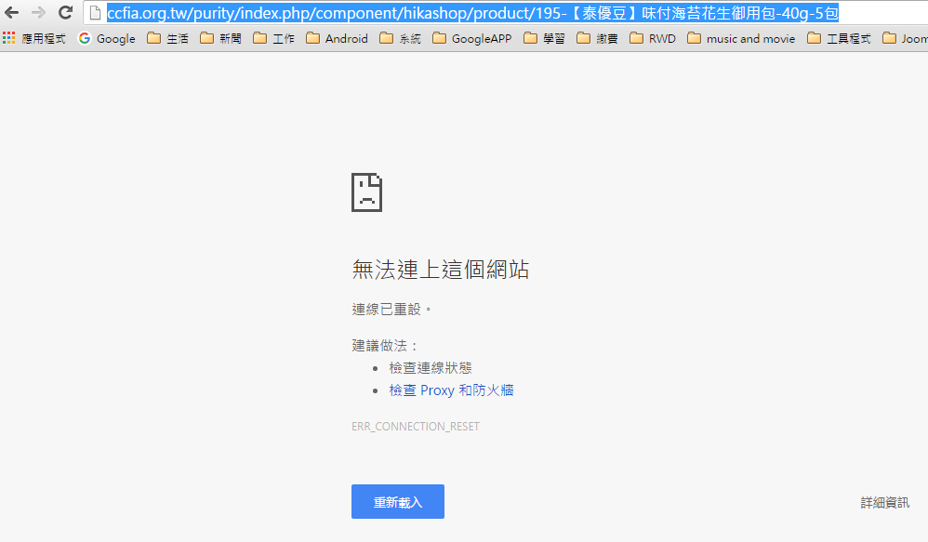Open the RWD bookmark folder
This screenshot has width=928, height=542.
[653, 39]
